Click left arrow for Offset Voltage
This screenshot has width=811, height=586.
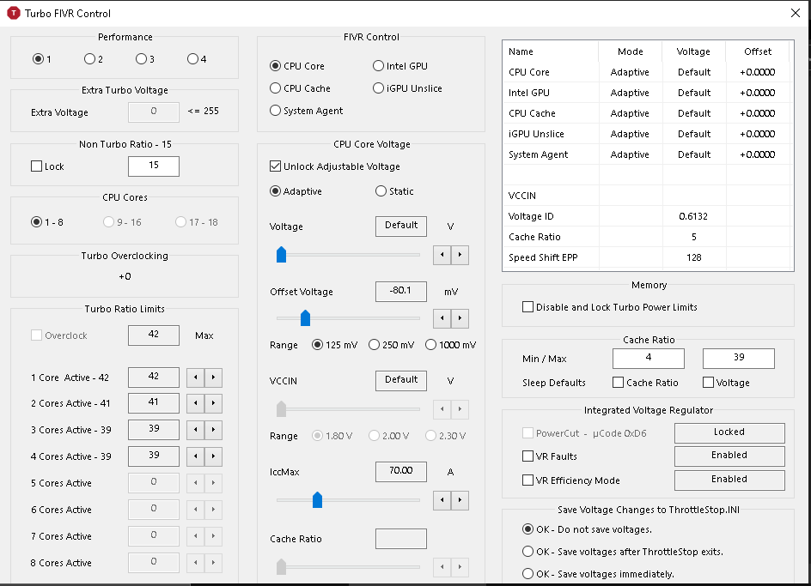442,318
